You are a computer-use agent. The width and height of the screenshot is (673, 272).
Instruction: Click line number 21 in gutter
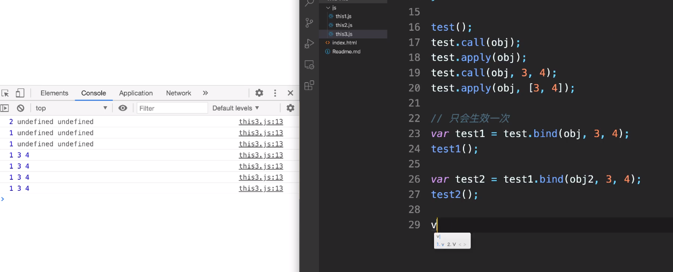[x=414, y=103]
